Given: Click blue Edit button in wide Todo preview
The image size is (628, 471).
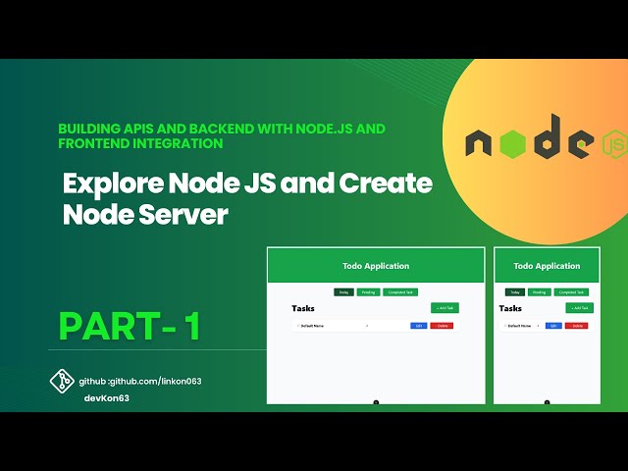Looking at the screenshot, I should pyautogui.click(x=419, y=326).
